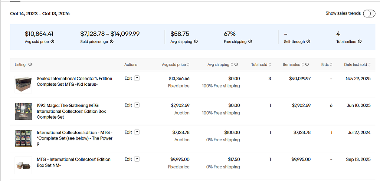Click the $13,366.66 avg sold price cell

pos(179,79)
